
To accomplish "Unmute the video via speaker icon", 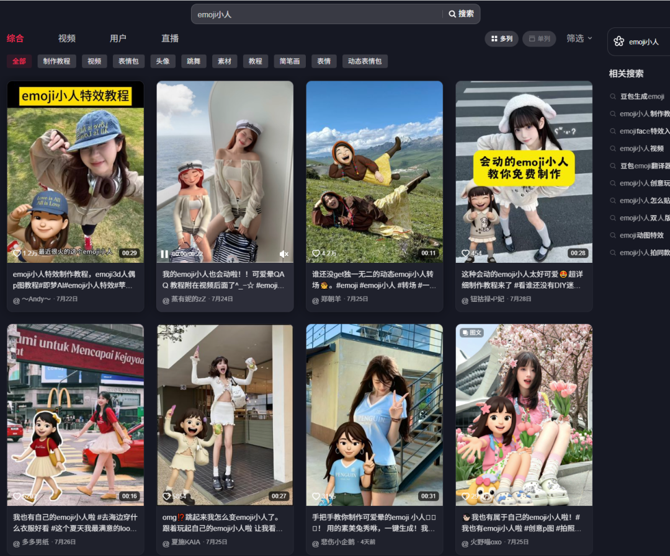I will pos(284,254).
